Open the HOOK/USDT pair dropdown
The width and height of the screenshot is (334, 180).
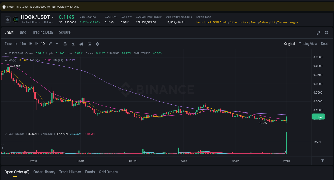coord(52,17)
